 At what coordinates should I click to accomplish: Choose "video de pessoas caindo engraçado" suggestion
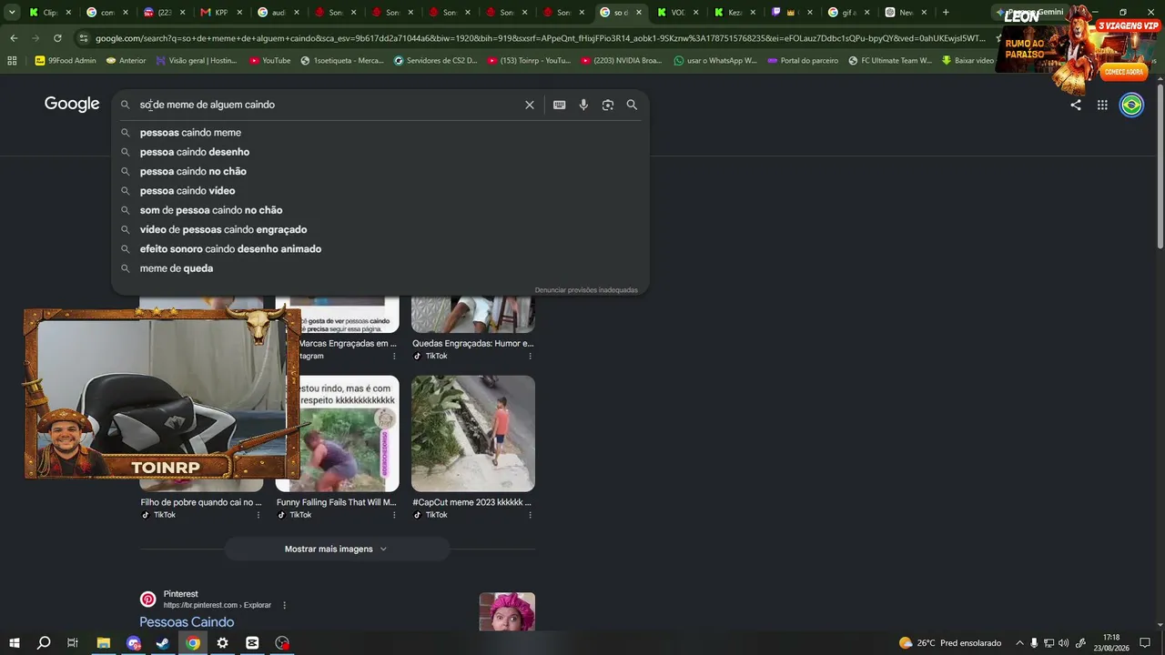tap(380, 229)
